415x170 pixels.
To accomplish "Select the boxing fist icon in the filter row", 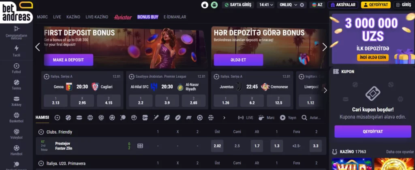I will 134,118.
